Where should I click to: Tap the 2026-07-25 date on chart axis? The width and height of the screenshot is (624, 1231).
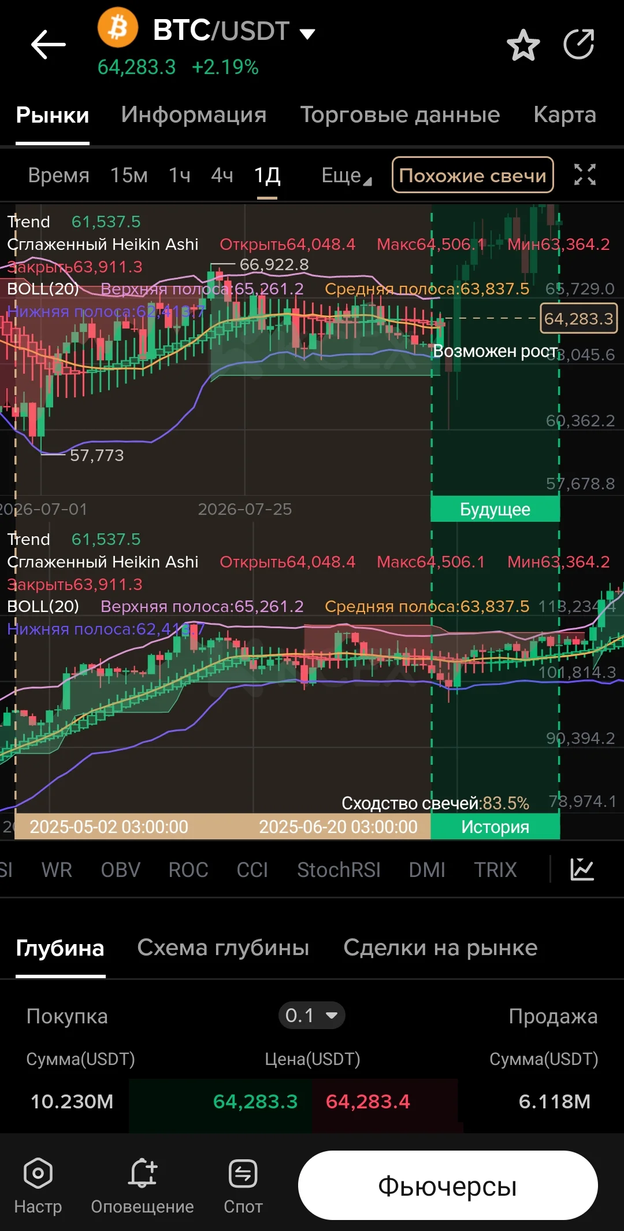pyautogui.click(x=245, y=509)
